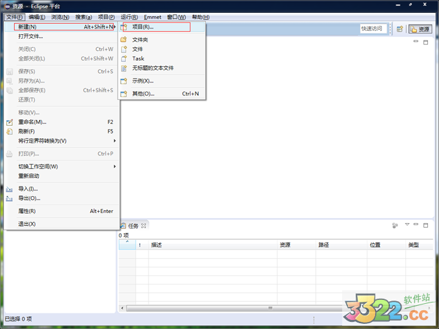Open the 运行(R) menu
The height and width of the screenshot is (329, 439).
click(129, 17)
